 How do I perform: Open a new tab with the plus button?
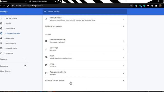point(60,1)
